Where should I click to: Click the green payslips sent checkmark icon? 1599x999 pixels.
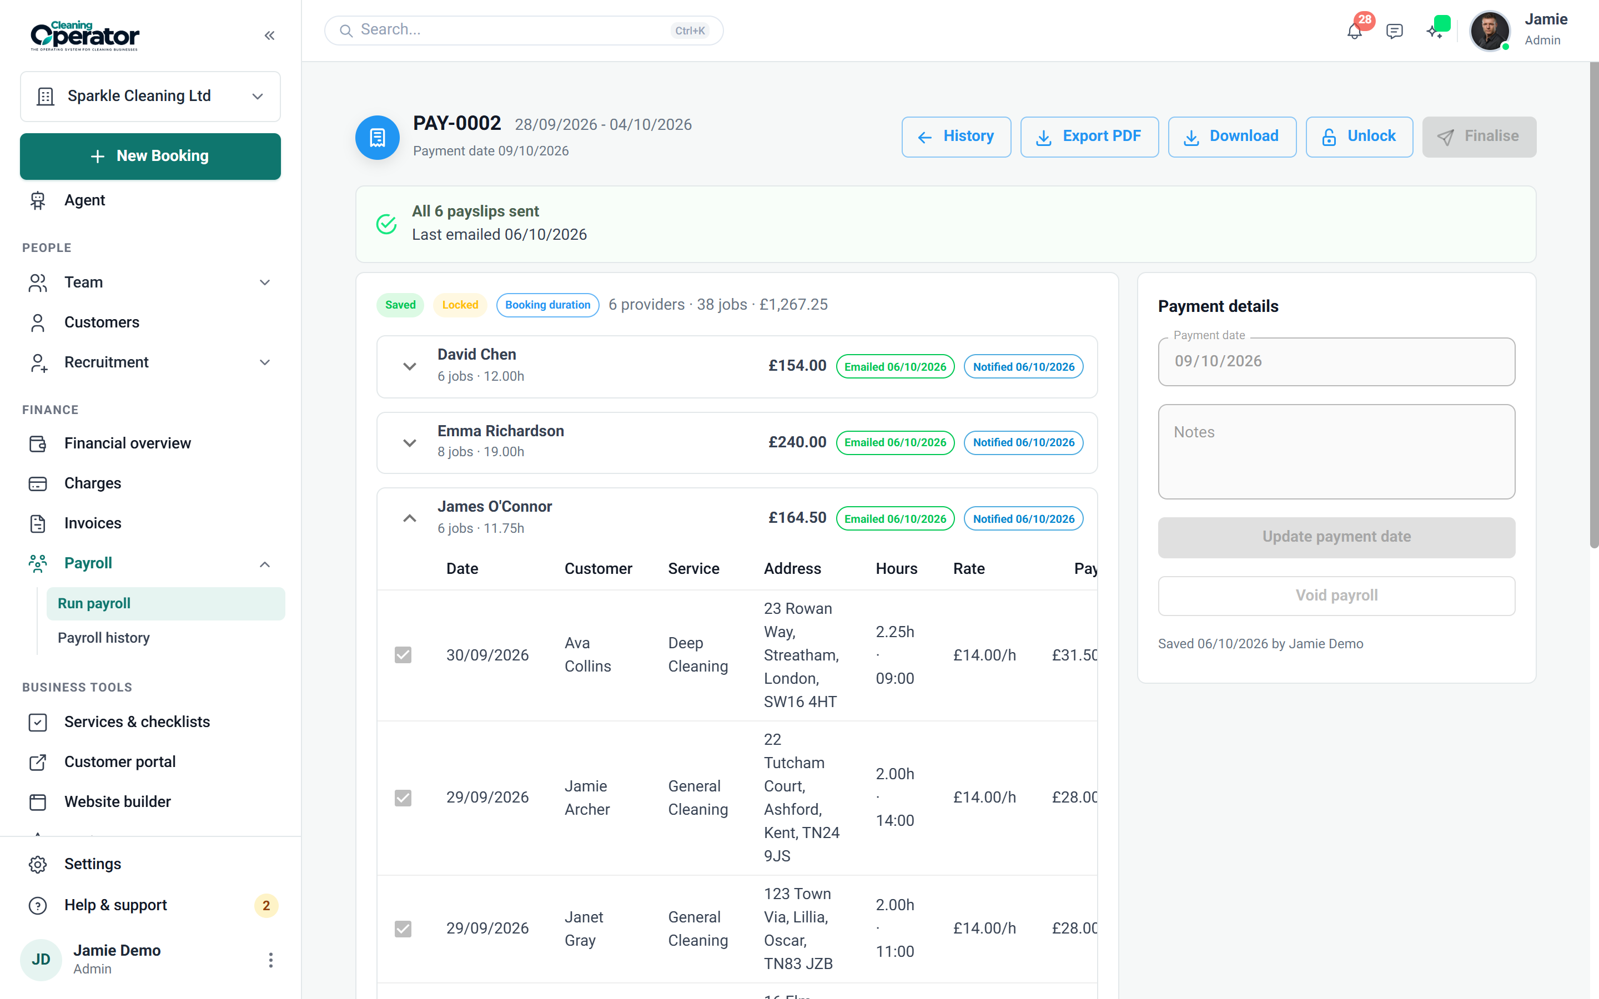[x=386, y=224]
